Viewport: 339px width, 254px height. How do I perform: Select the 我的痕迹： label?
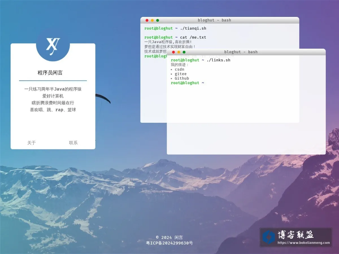(x=180, y=65)
